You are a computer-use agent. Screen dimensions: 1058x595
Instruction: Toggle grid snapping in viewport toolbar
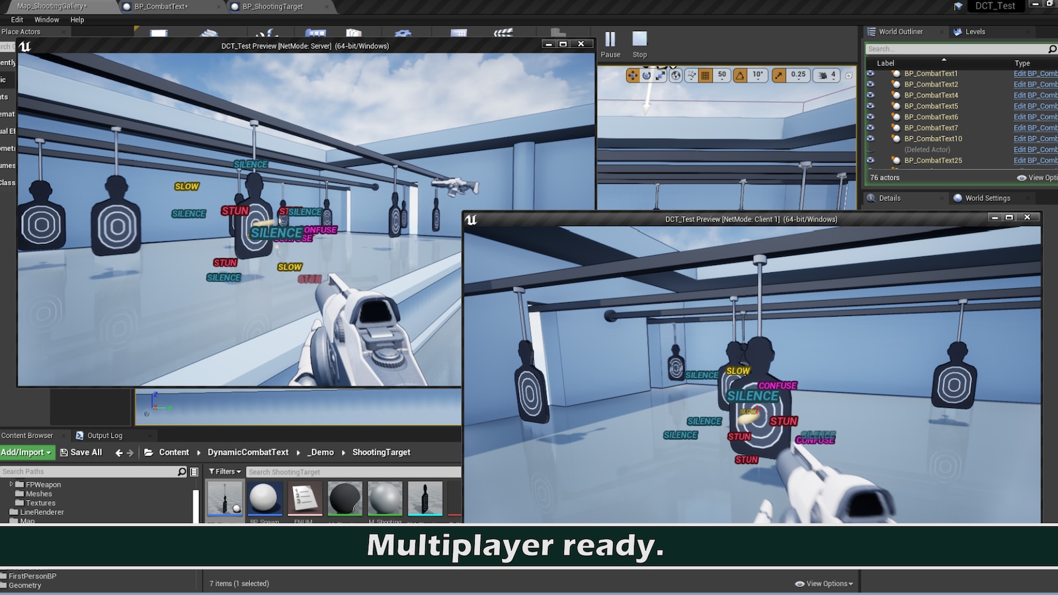coord(706,75)
